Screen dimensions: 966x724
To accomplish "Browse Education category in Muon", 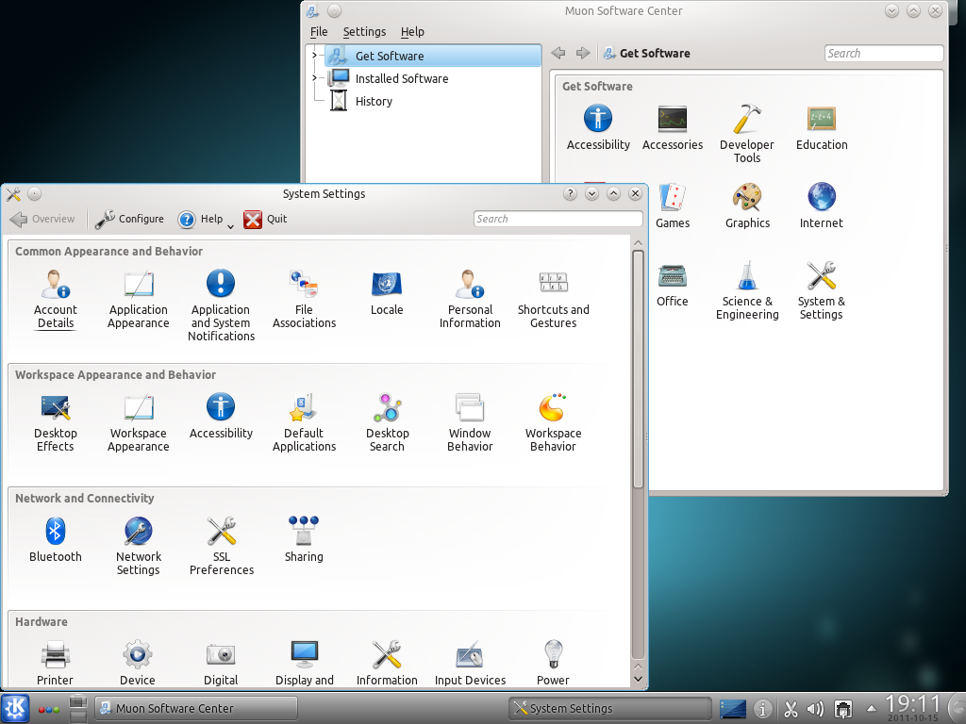I will pyautogui.click(x=822, y=127).
